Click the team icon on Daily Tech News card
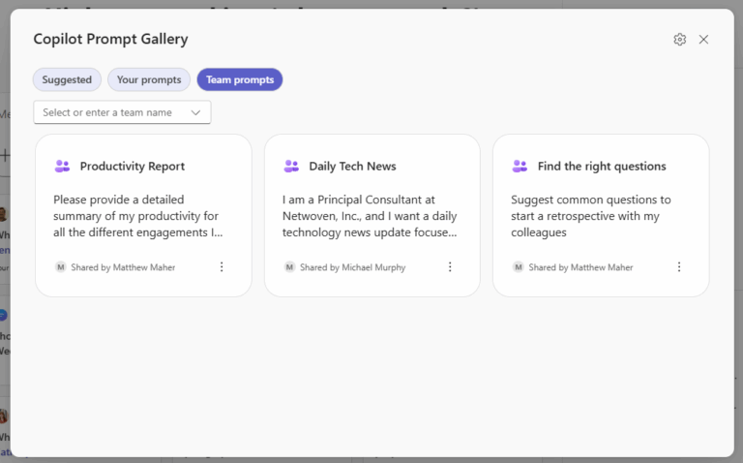 pyautogui.click(x=291, y=166)
